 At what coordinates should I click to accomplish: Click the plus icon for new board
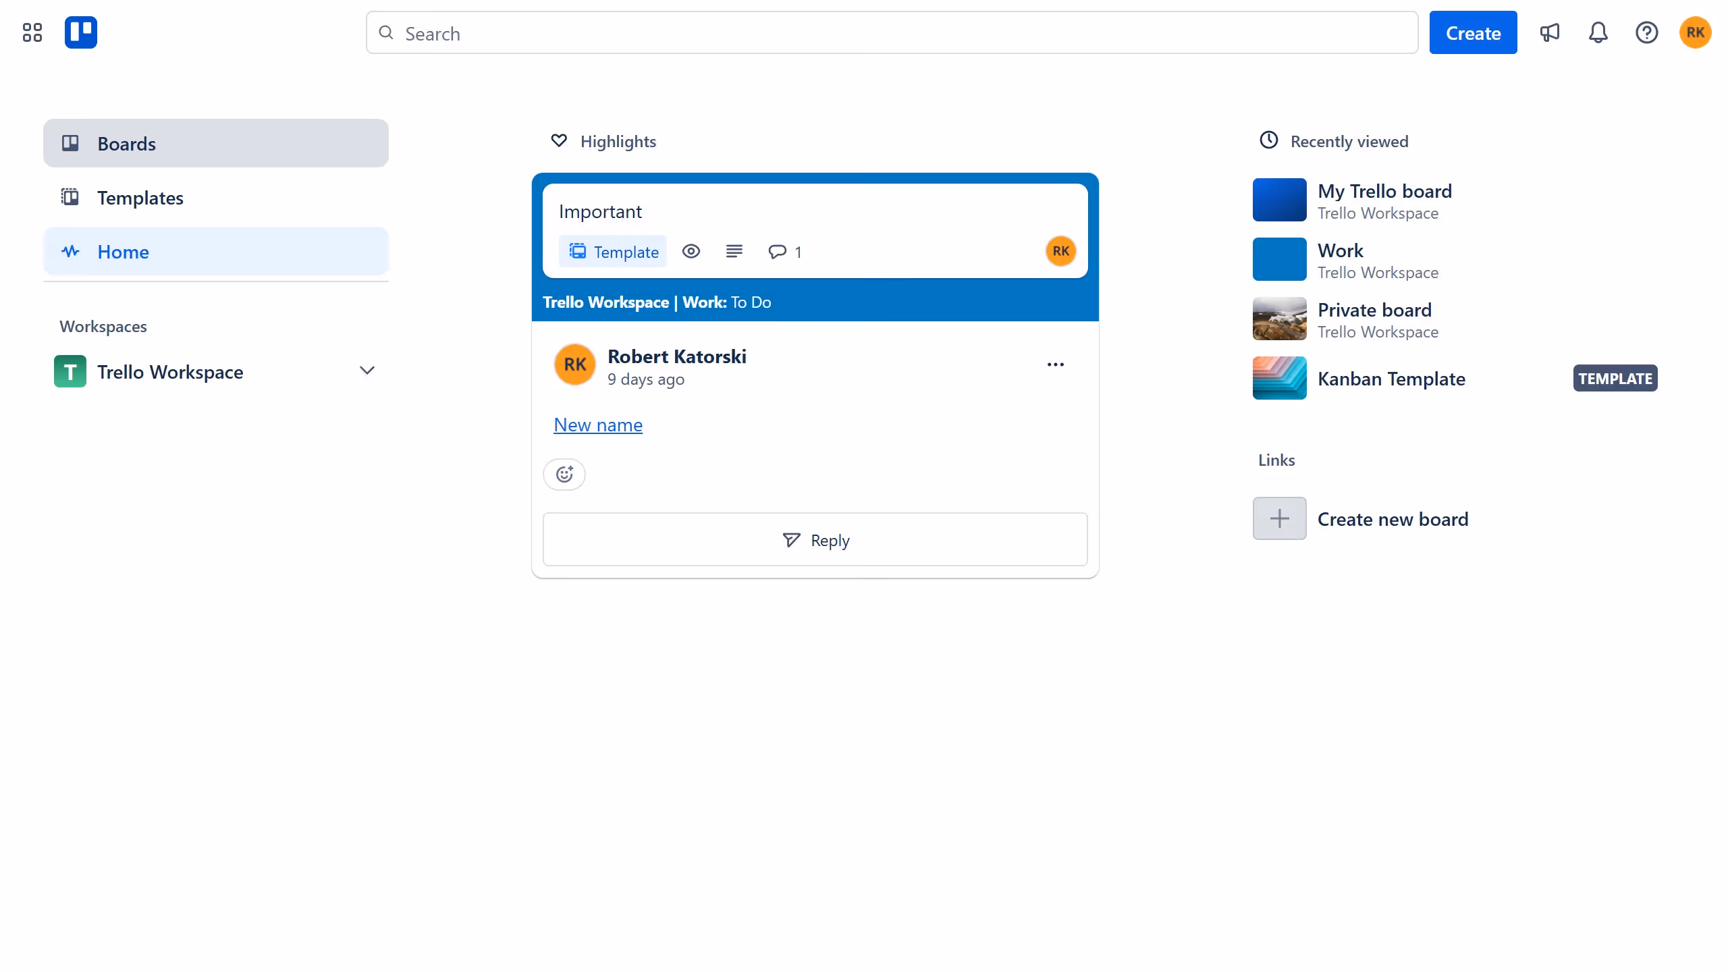pyautogui.click(x=1280, y=518)
